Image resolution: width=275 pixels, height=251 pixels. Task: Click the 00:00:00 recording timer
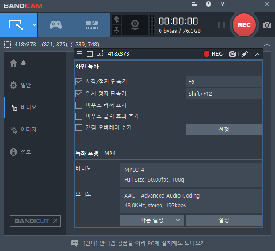point(178,21)
